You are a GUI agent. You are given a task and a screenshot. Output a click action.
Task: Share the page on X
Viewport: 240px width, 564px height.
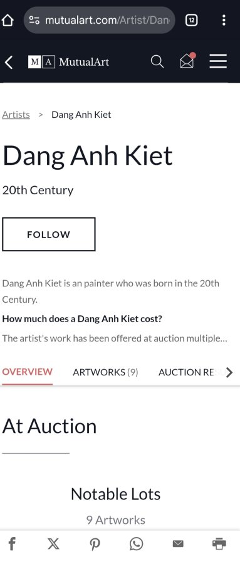tap(53, 543)
